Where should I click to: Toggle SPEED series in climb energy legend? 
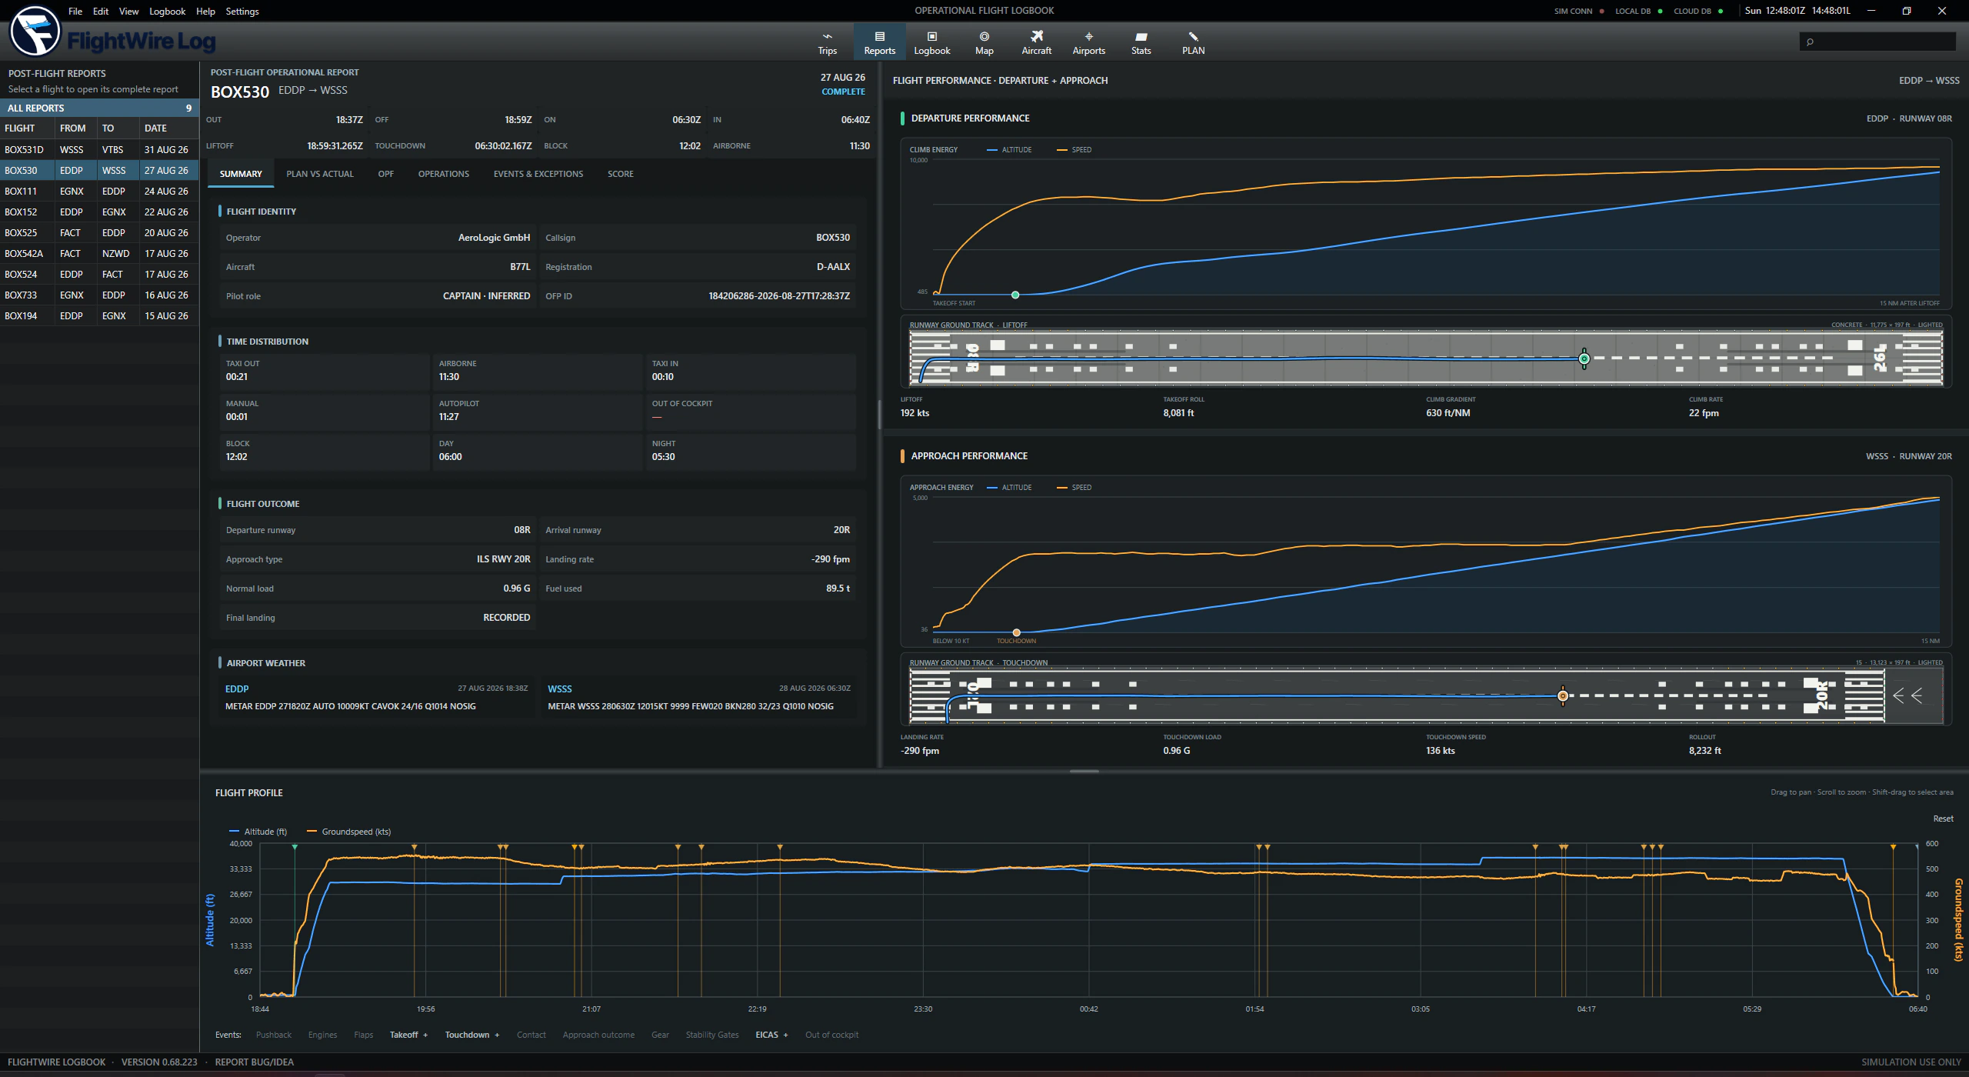pyautogui.click(x=1074, y=150)
